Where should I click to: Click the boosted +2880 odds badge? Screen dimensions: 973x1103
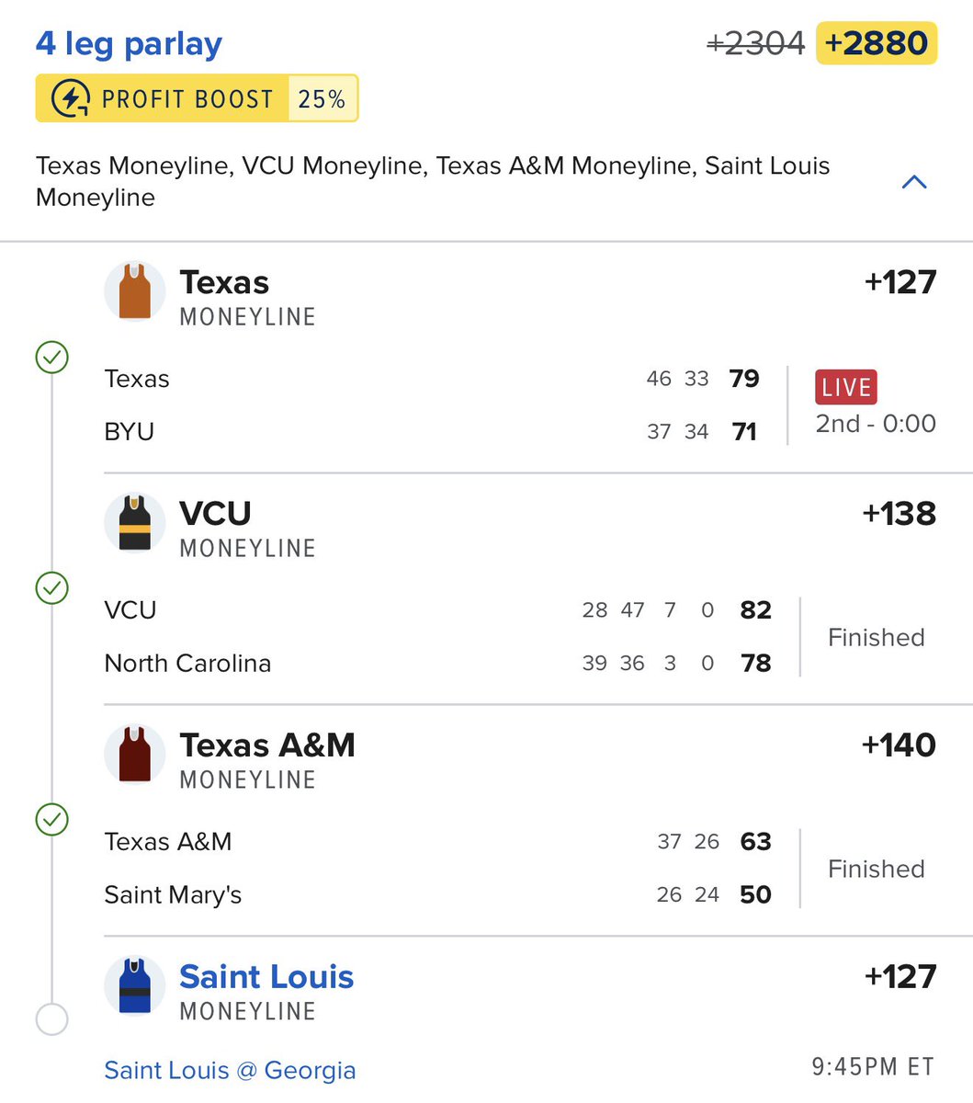pos(877,43)
